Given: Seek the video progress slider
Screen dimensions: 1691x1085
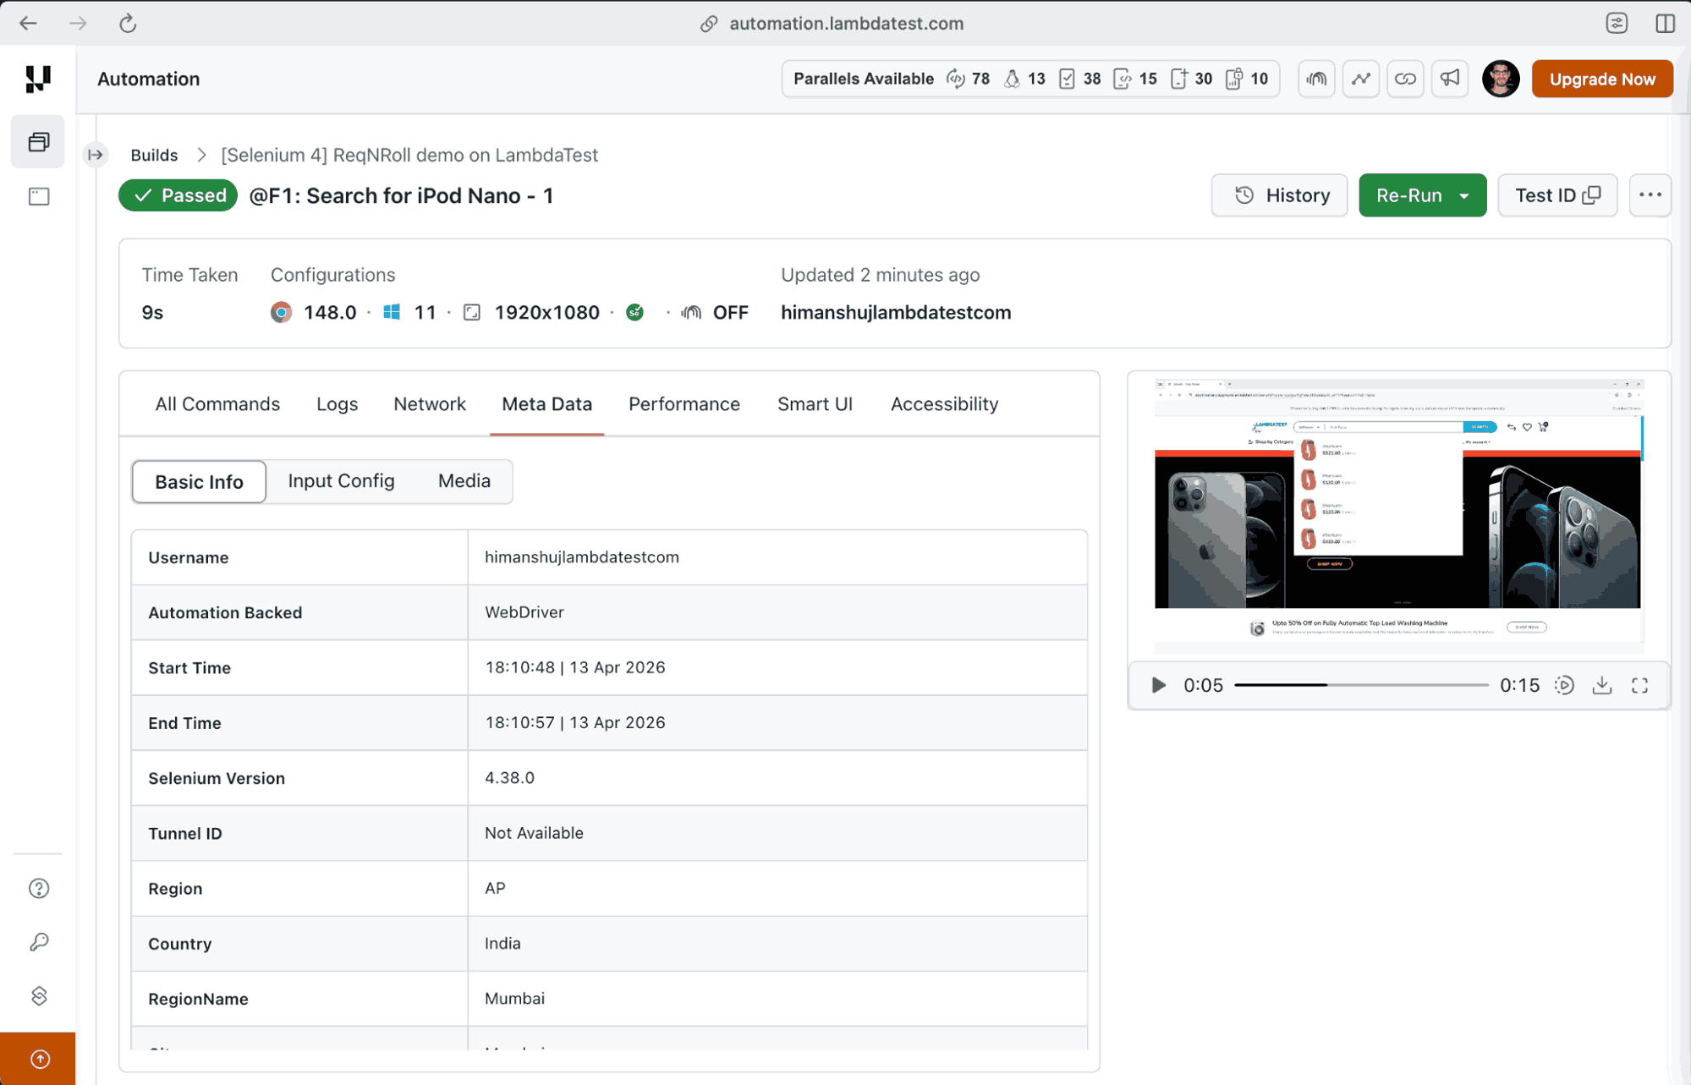Looking at the screenshot, I should (1362, 685).
